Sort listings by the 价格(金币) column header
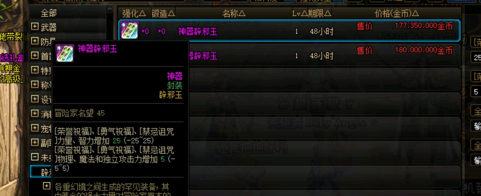 click(397, 13)
